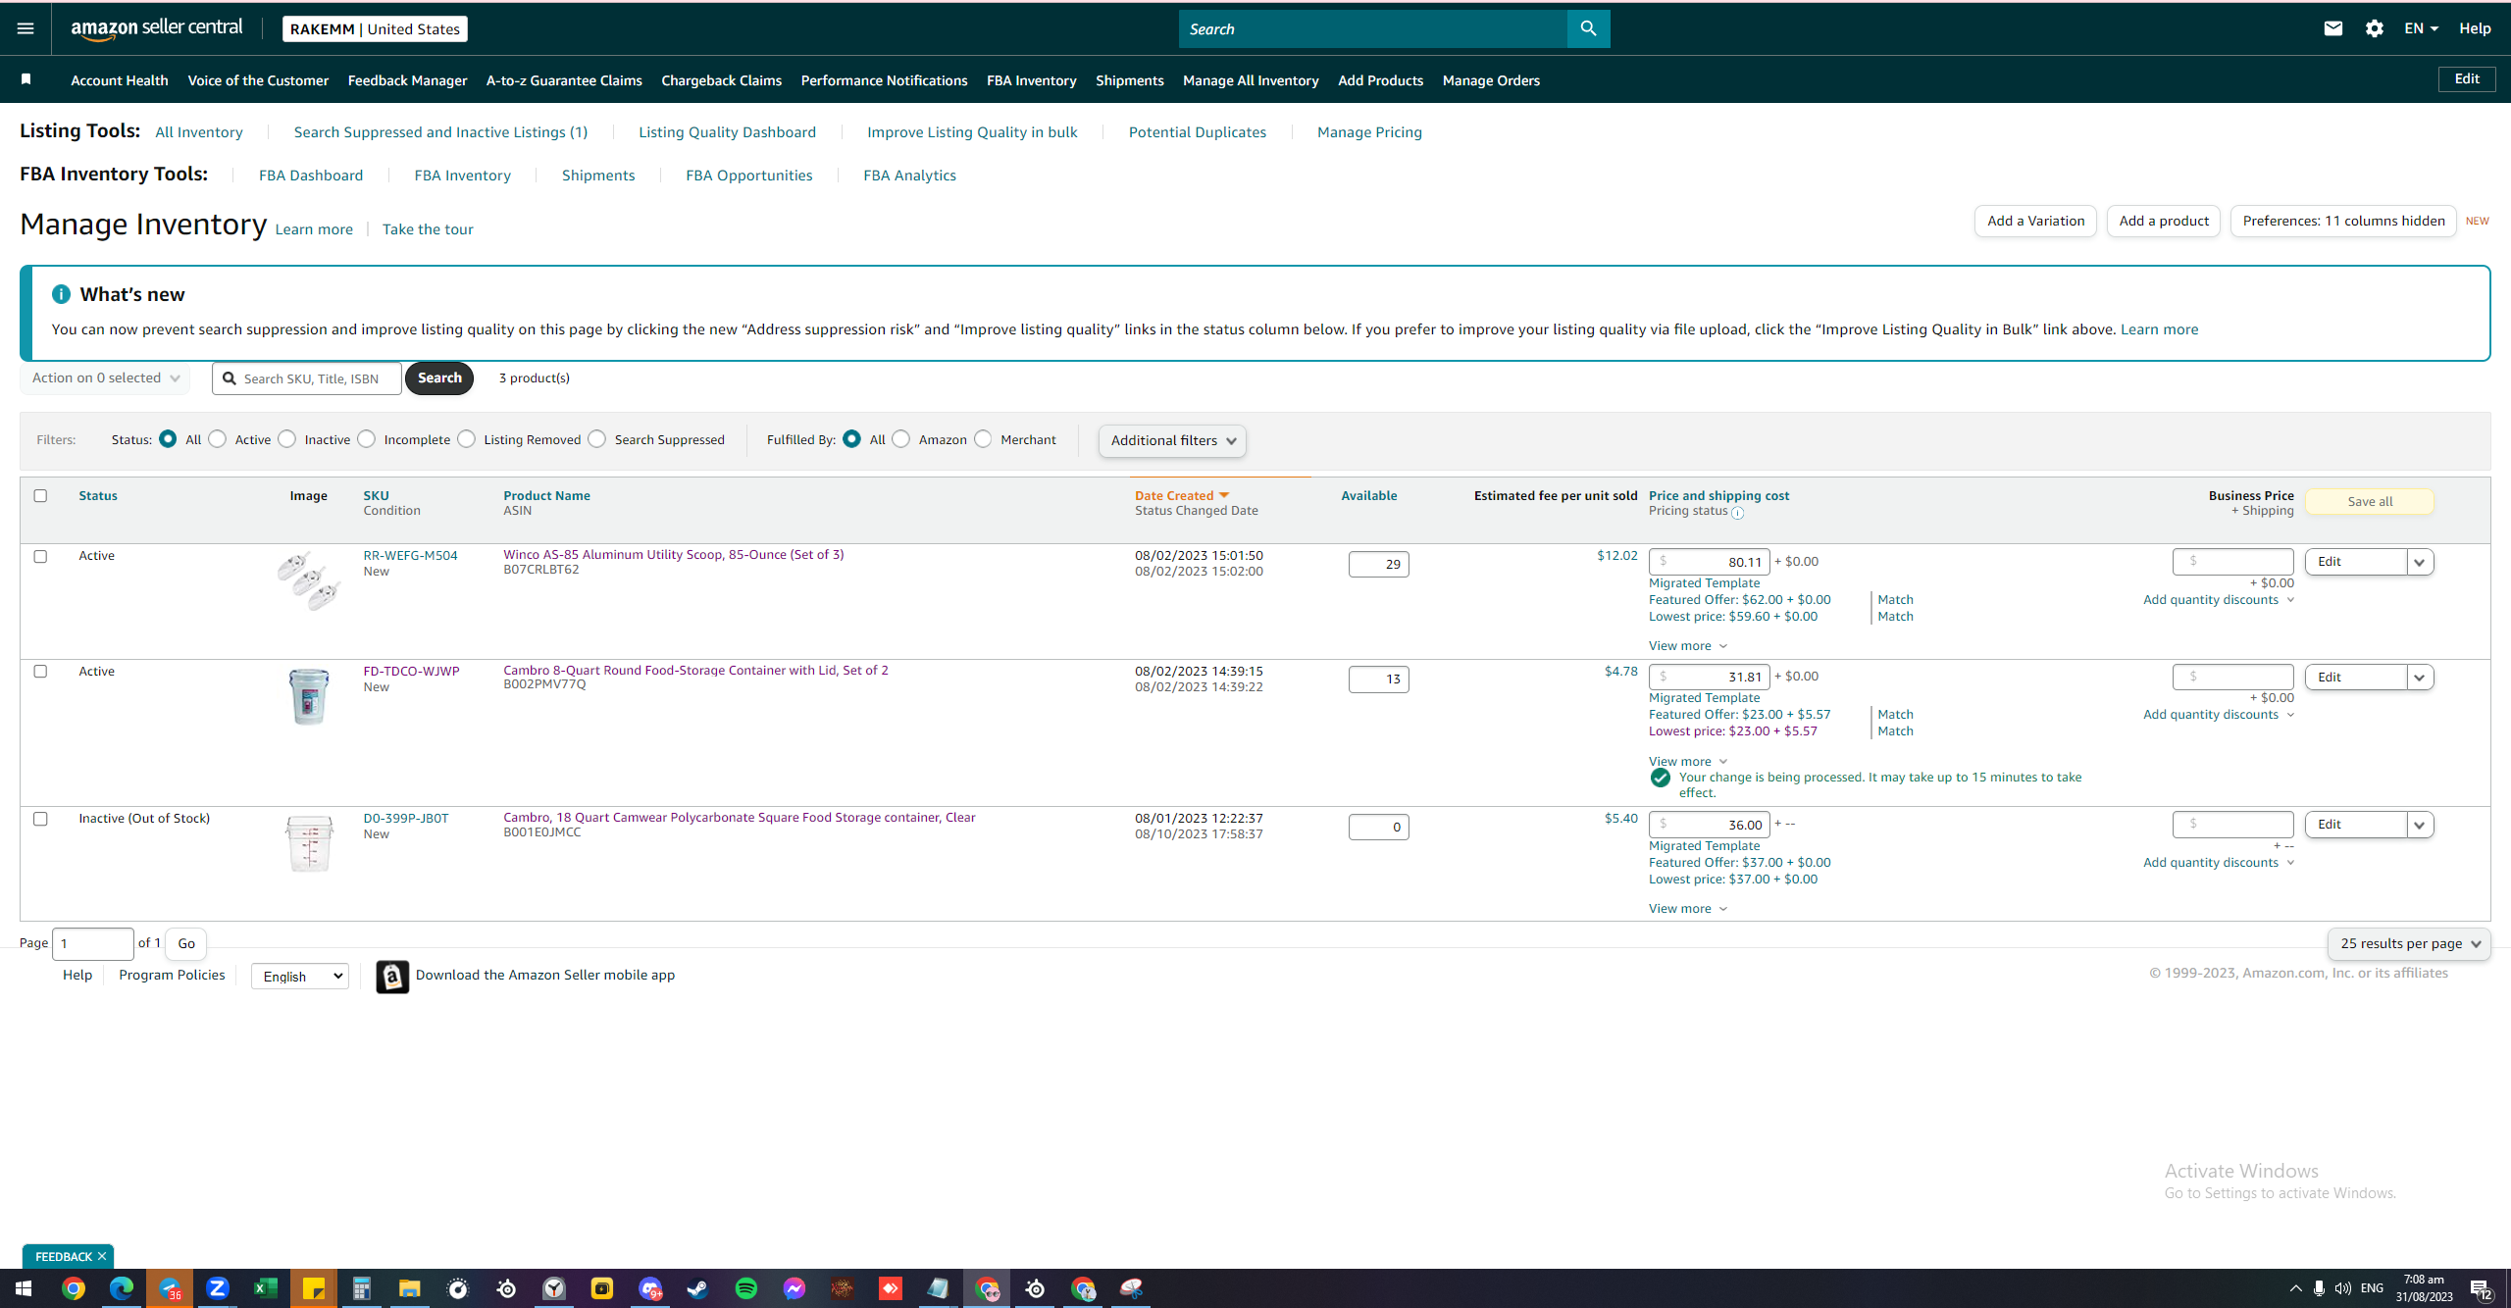Click the Pricing status info icon
2511x1308 pixels.
(x=1738, y=513)
